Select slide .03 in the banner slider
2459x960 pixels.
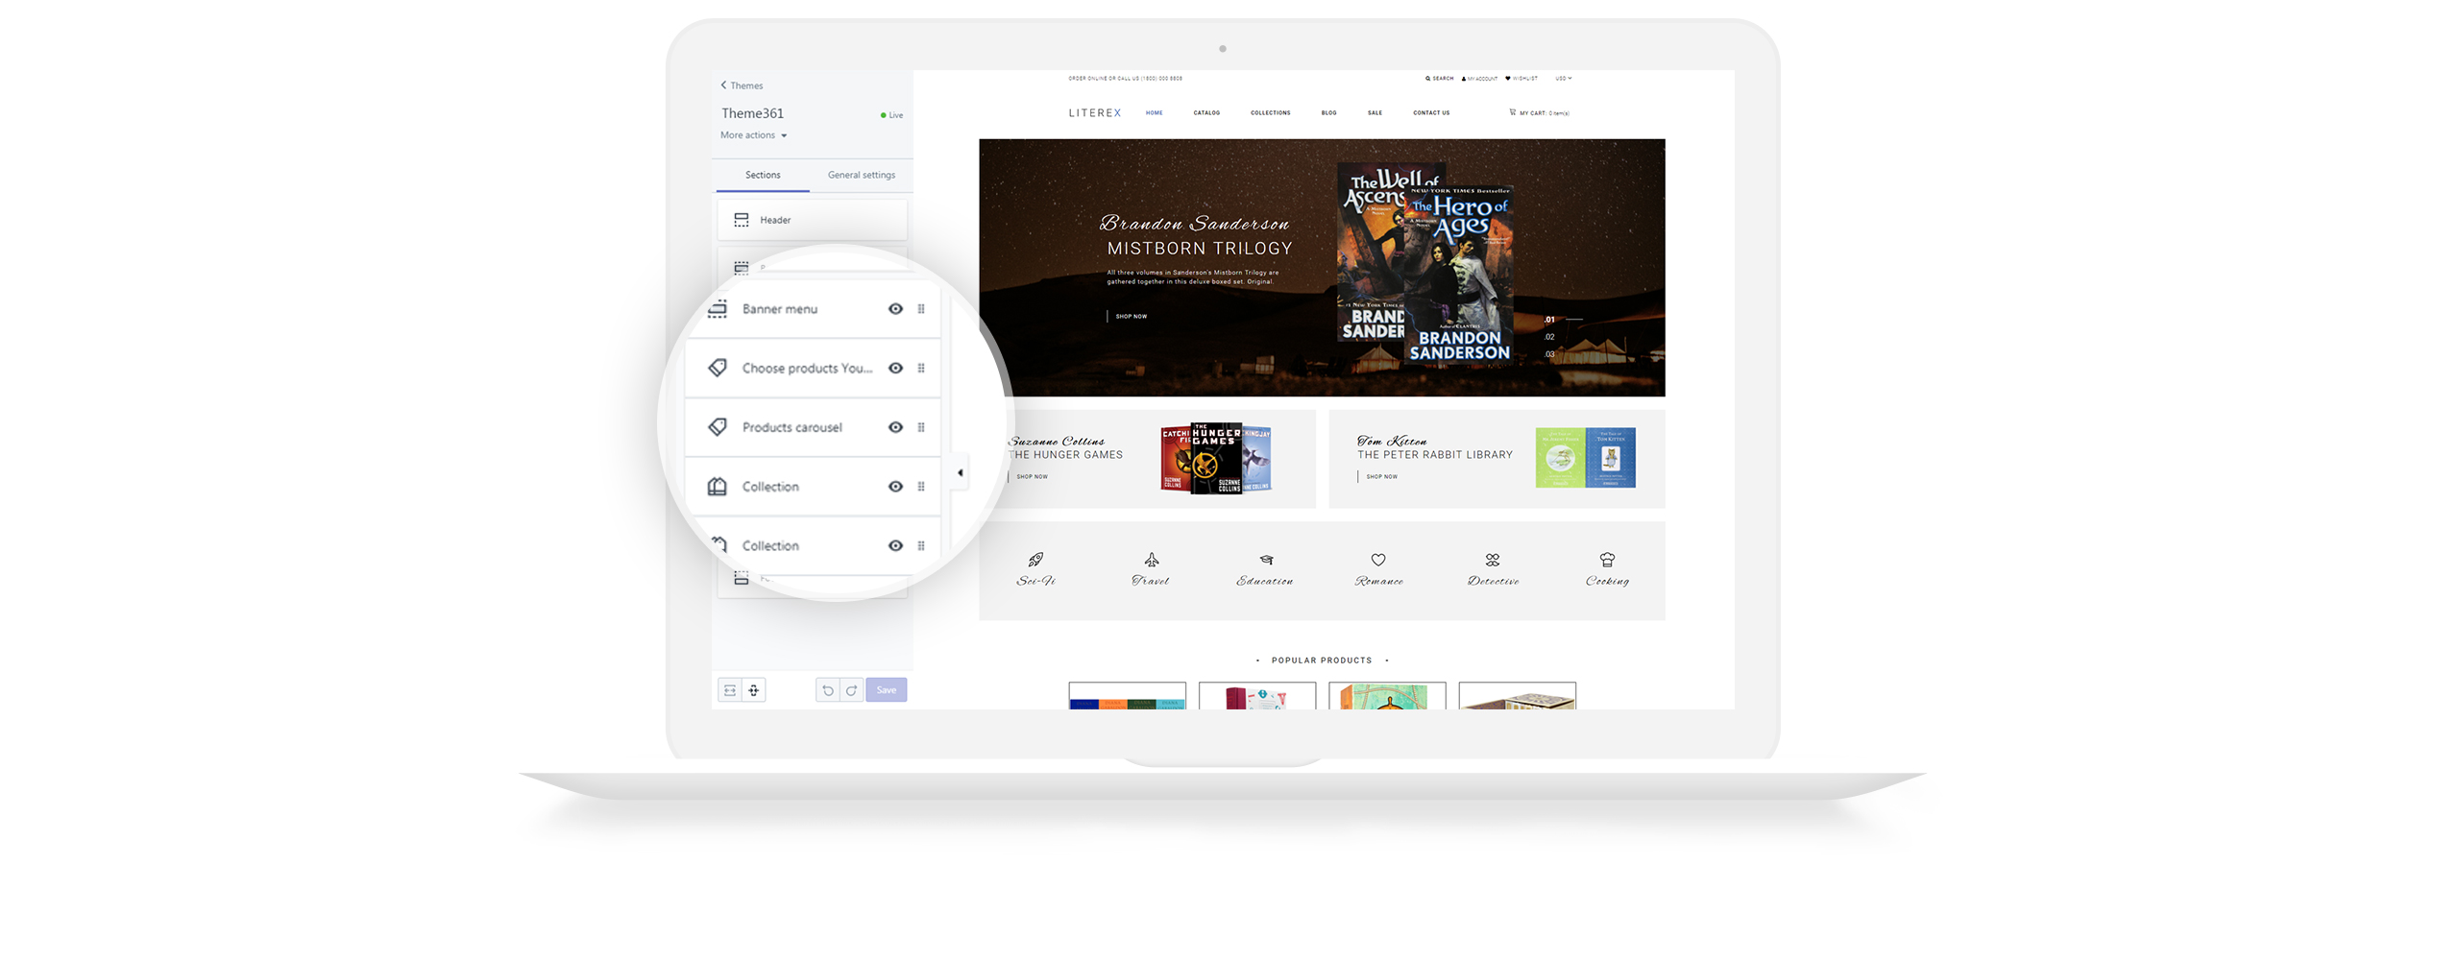pyautogui.click(x=1549, y=354)
